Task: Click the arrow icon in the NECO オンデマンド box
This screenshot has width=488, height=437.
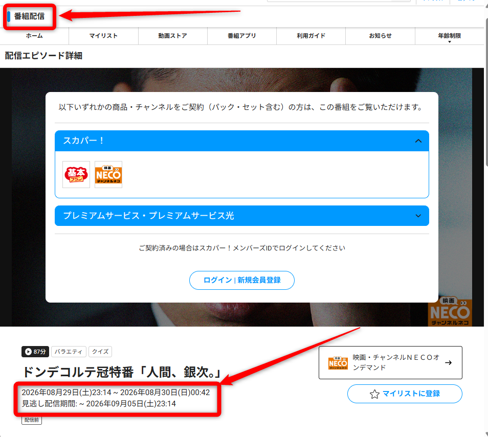Action: 448,363
